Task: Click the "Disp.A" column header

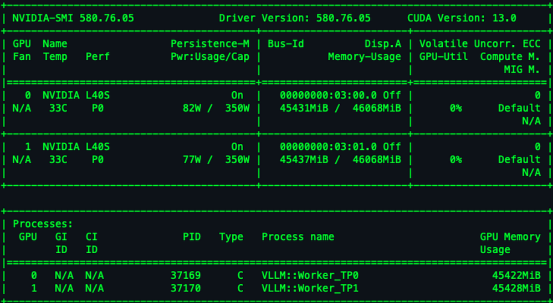Action: [383, 44]
